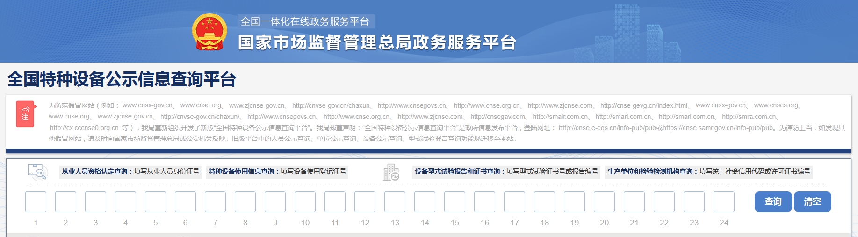
Task: Focus character input box 20
Action: [x=604, y=202]
